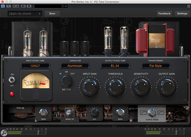Screen dimensions: 191x137
Task: Click the red power indicator lamp
Action: point(12,94)
